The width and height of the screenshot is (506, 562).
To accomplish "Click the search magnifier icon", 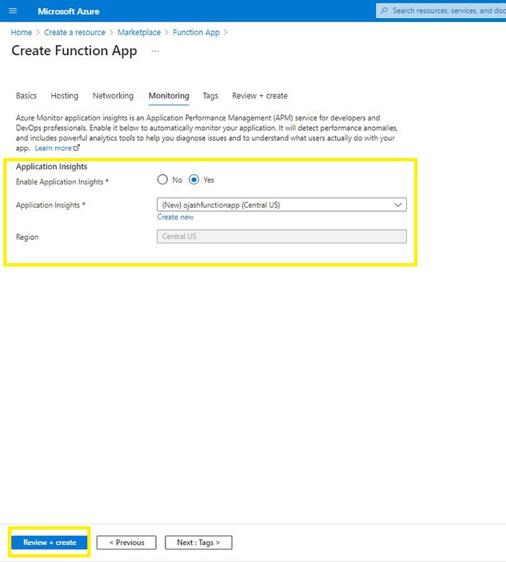I will click(384, 11).
